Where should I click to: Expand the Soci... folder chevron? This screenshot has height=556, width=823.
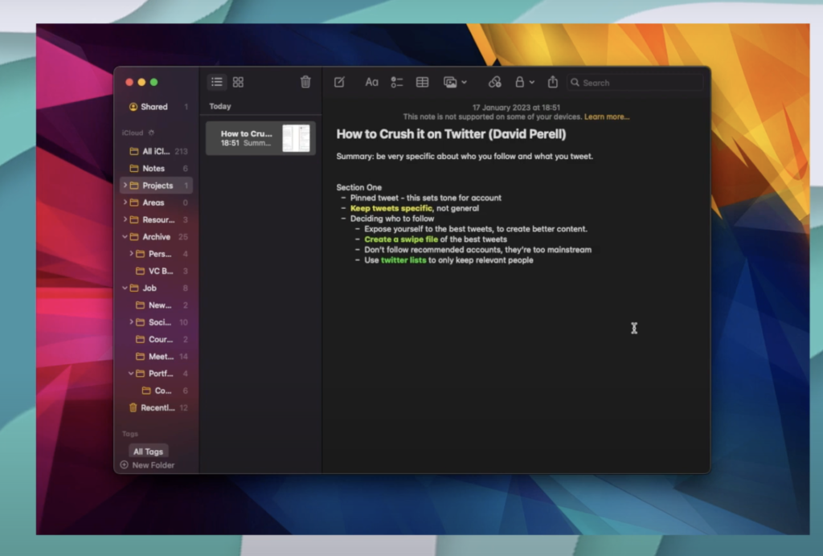click(x=131, y=322)
